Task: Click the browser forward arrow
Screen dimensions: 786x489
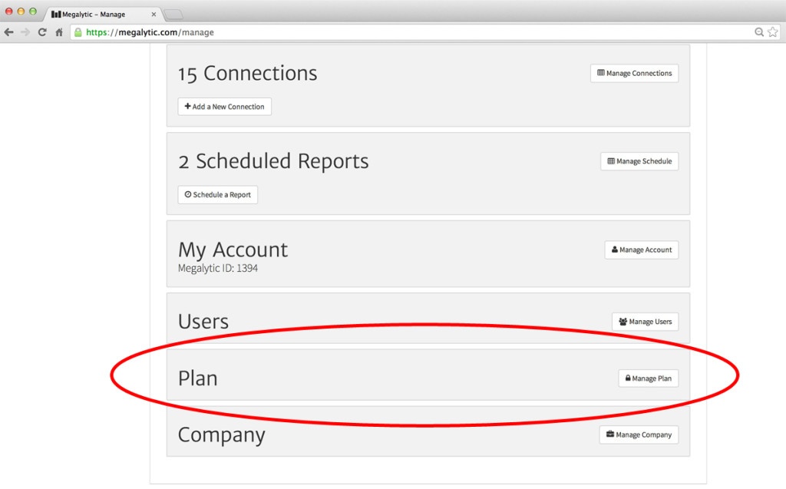Action: [25, 32]
